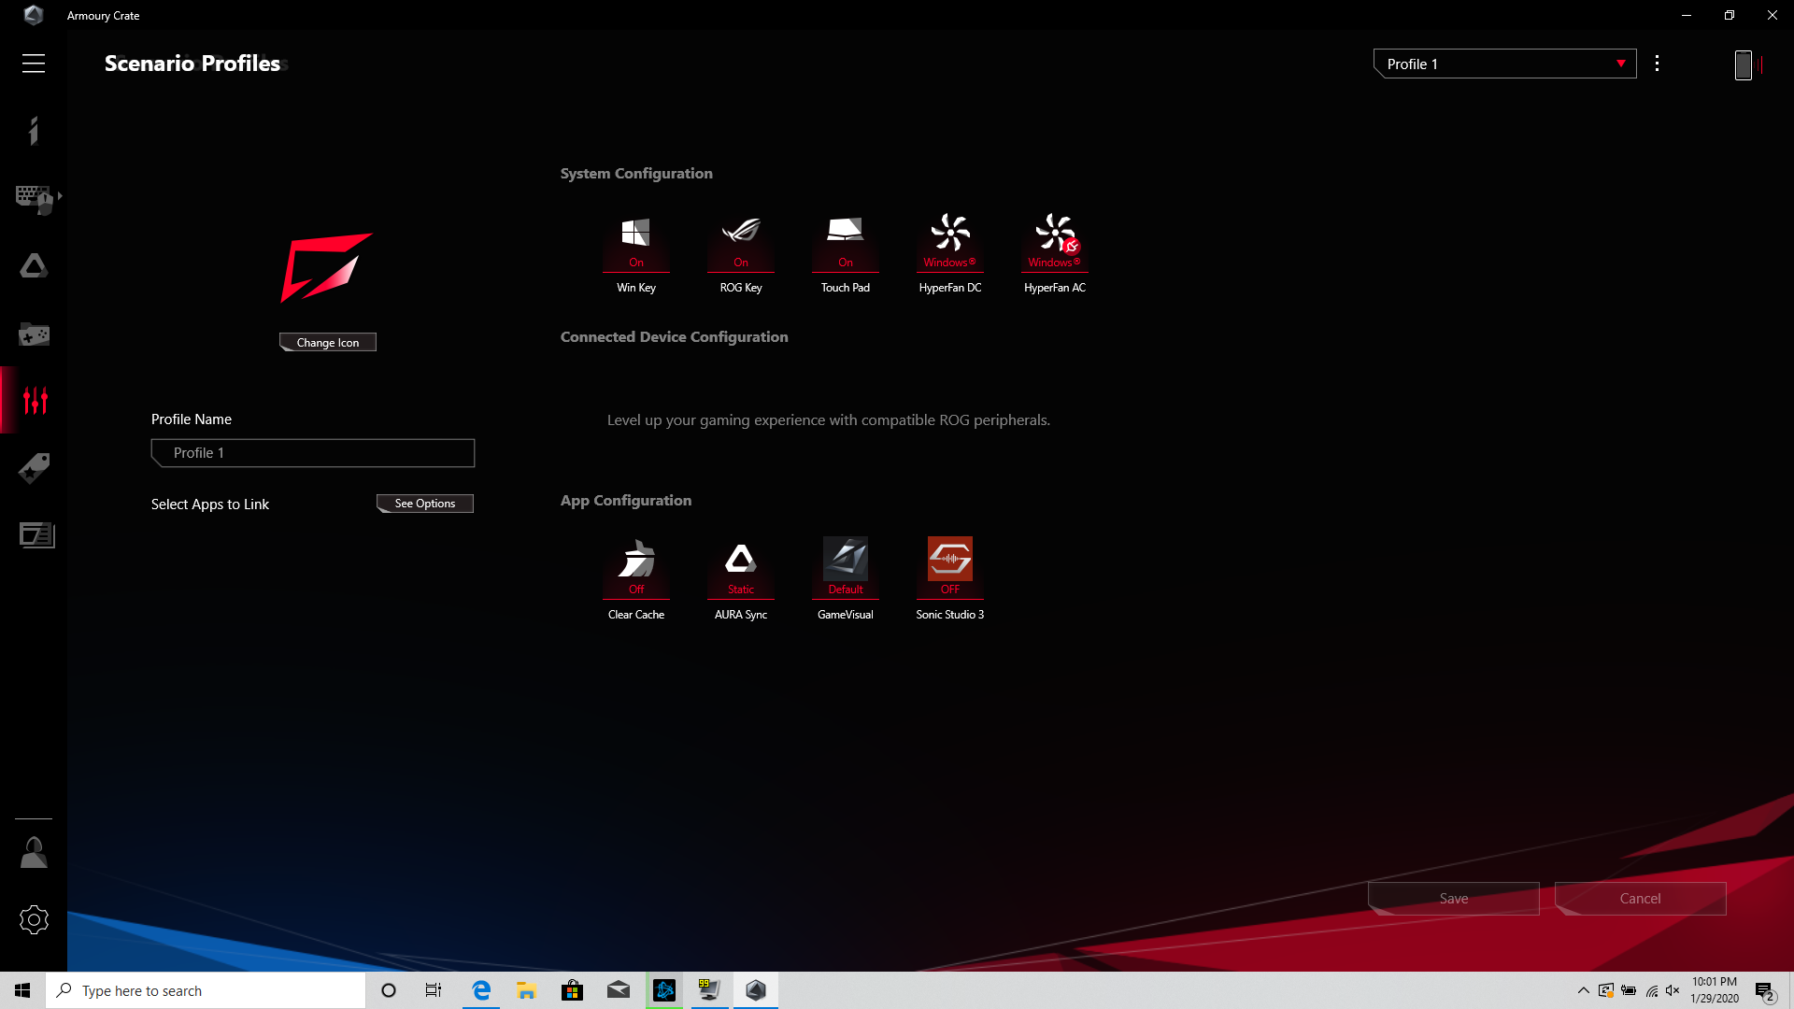Click the See Options button
Image resolution: width=1794 pixels, height=1009 pixels.
pyautogui.click(x=425, y=504)
